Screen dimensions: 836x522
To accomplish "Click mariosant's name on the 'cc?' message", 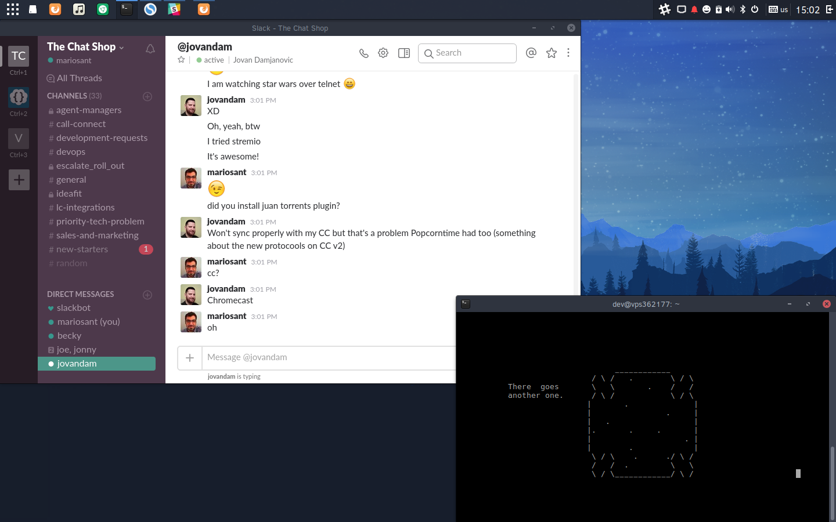I will [227, 262].
